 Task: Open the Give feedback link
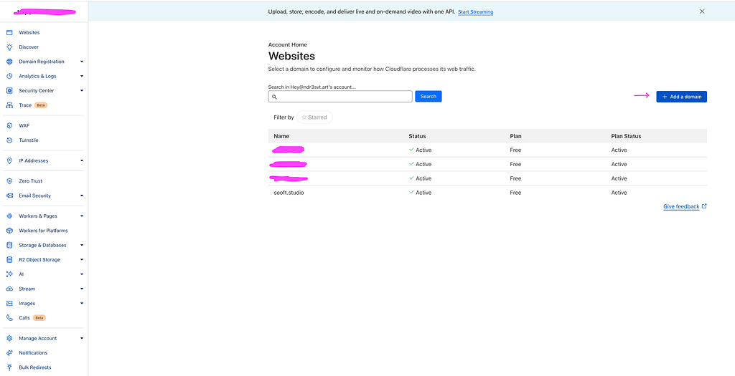[681, 206]
